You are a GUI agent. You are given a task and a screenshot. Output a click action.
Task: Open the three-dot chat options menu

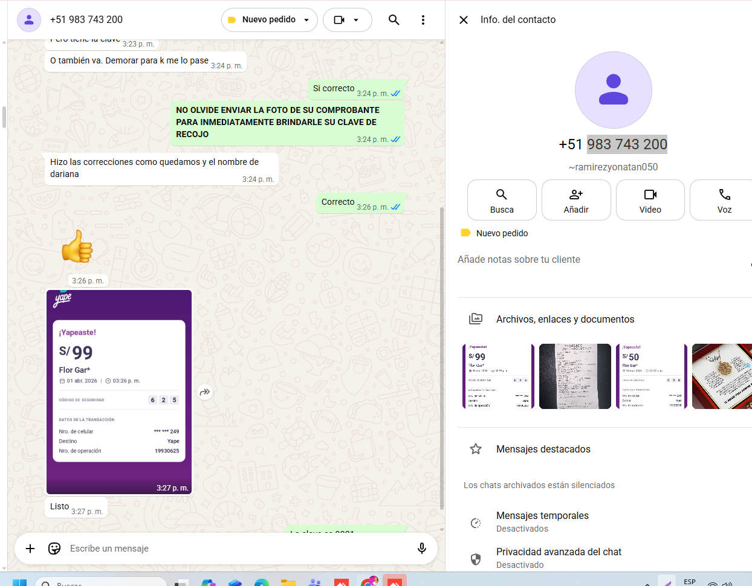[x=423, y=20]
